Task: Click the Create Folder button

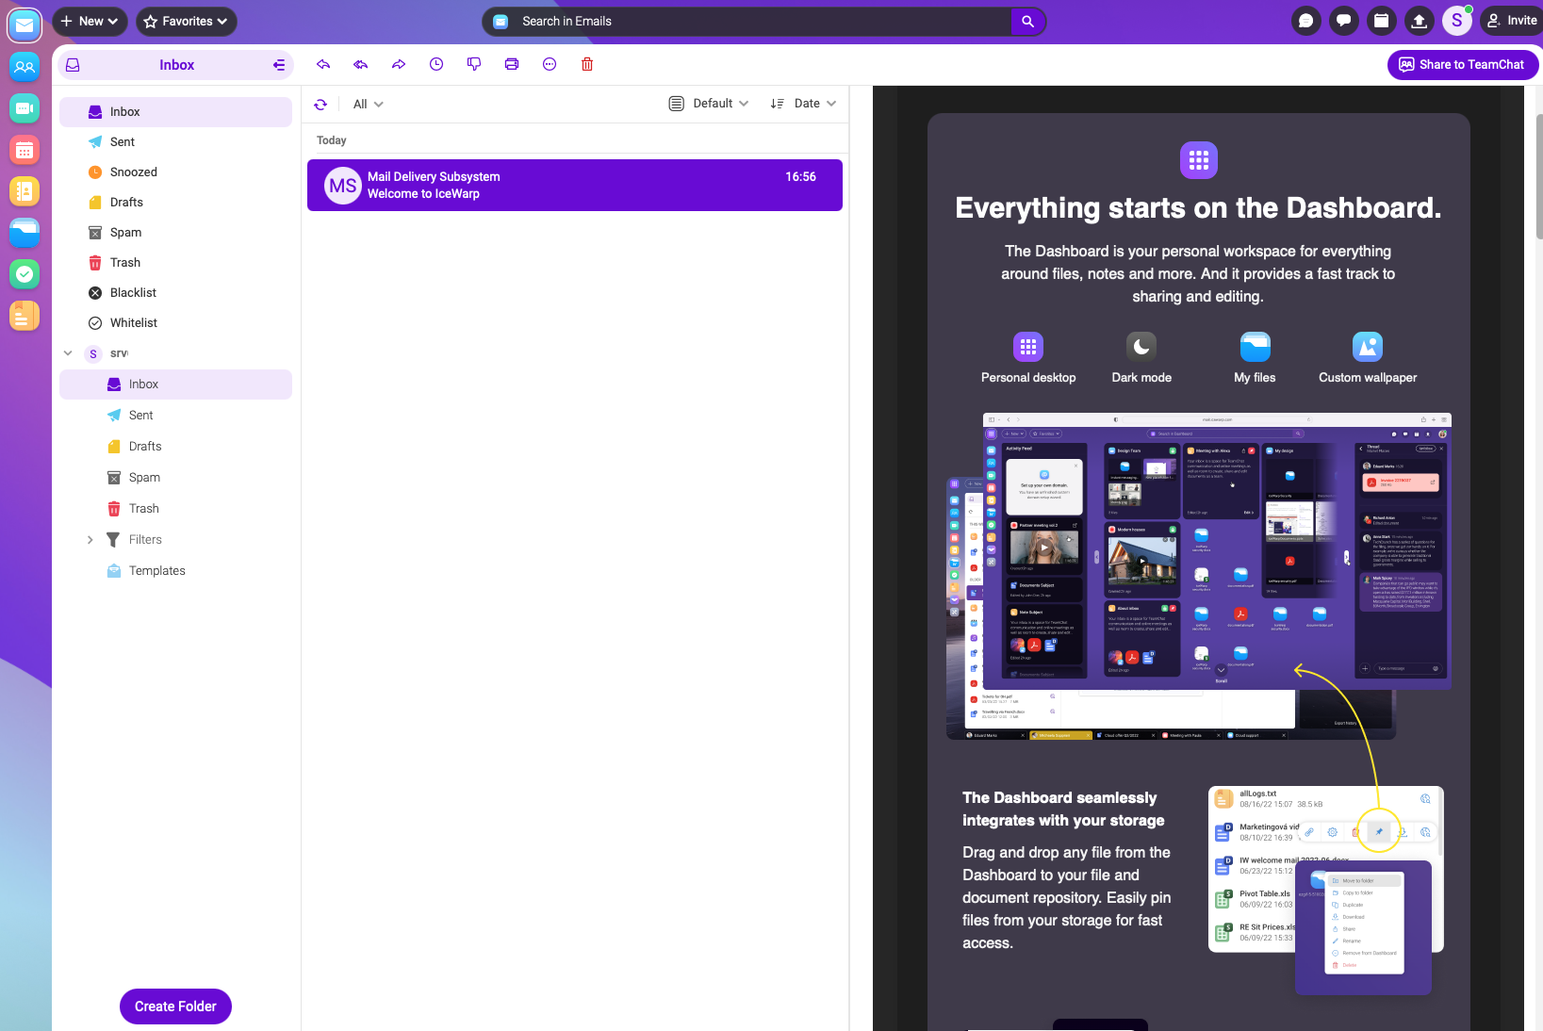Action: point(175,1006)
